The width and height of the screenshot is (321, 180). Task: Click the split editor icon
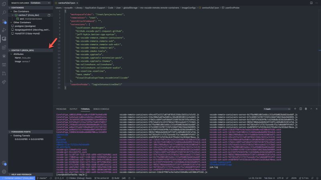click(x=311, y=3)
